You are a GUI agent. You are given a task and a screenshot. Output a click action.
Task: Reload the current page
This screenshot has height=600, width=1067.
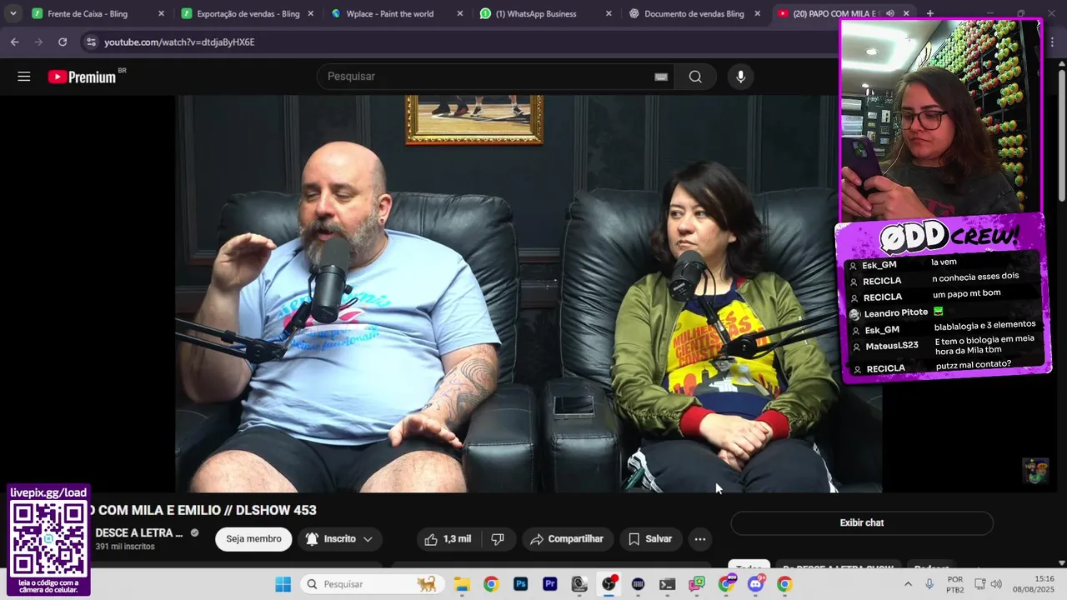63,42
